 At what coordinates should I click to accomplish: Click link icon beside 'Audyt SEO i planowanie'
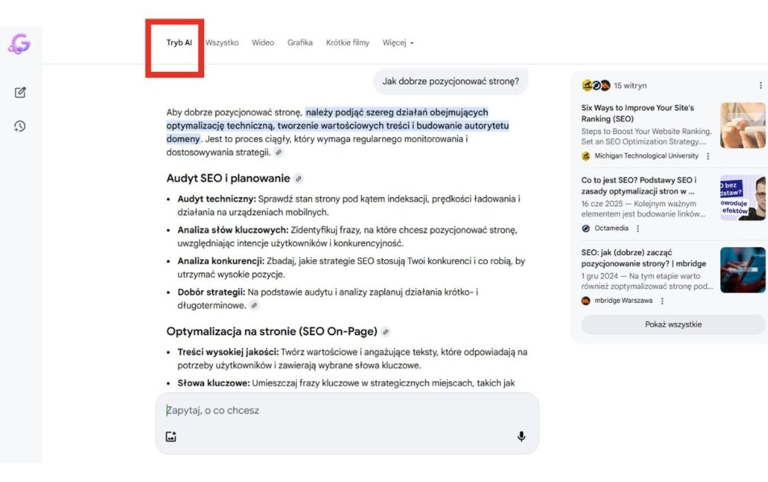point(298,178)
